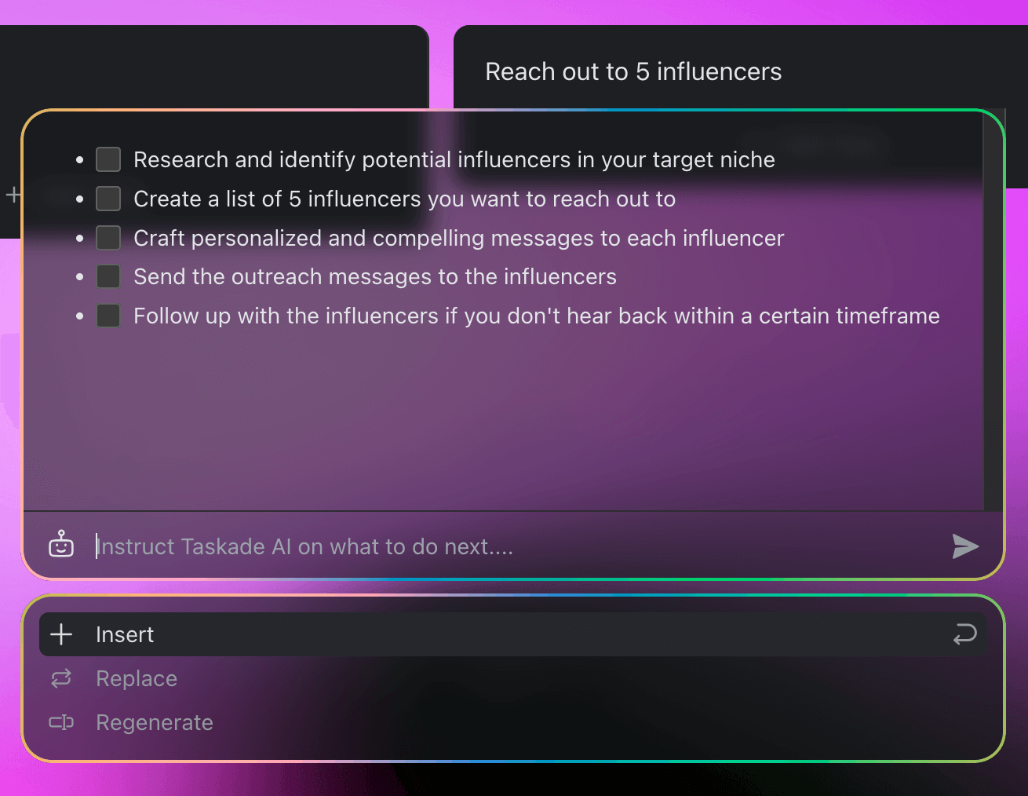The image size is (1028, 796).
Task: Check the follow-up task checkbox
Action: click(108, 315)
